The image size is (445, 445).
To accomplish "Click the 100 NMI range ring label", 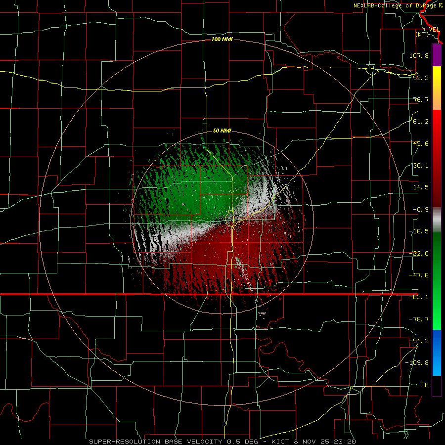I will [x=222, y=39].
